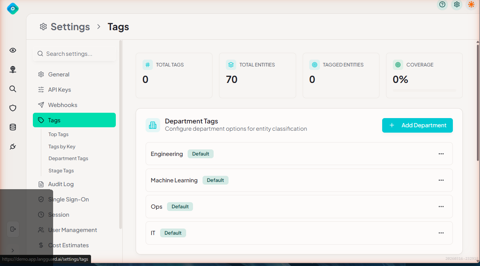Open the globe network icon in rail

[13, 70]
